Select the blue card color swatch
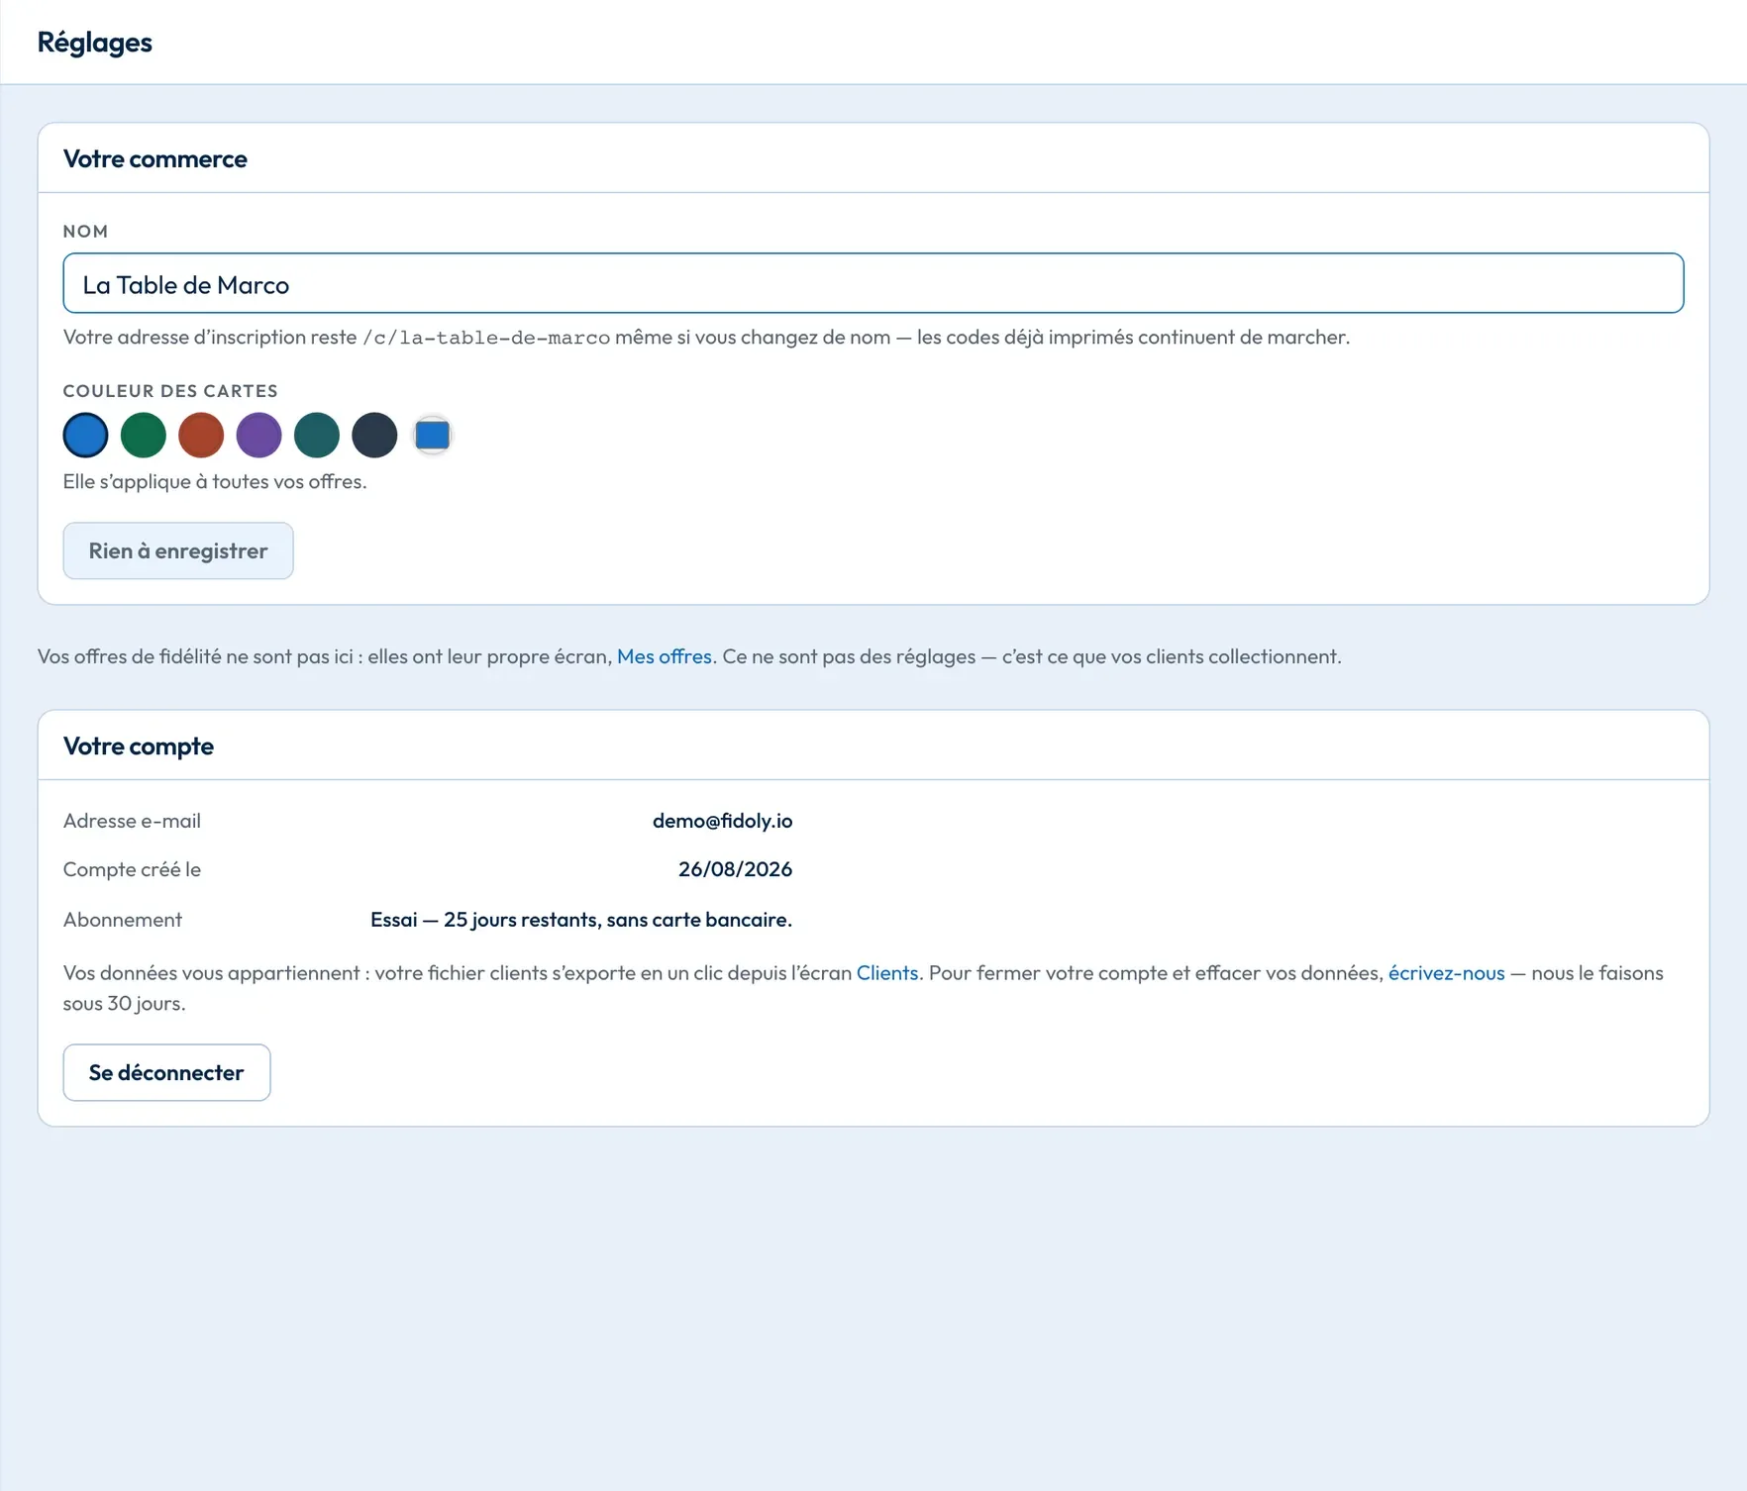 85,436
